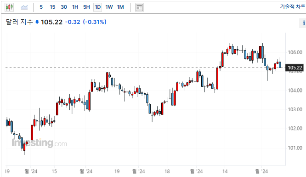This screenshot has height=177, width=306.
Task: Click the blue down arrow next to 달러 지수
Action: pyautogui.click(x=37, y=22)
